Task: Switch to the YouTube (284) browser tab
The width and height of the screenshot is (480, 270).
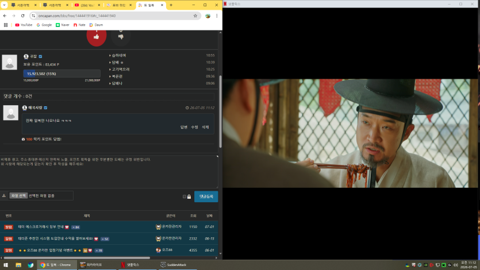Action: coord(87,5)
